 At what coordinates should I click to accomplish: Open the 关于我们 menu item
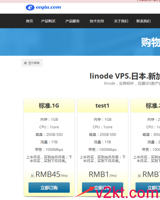click(x=121, y=21)
